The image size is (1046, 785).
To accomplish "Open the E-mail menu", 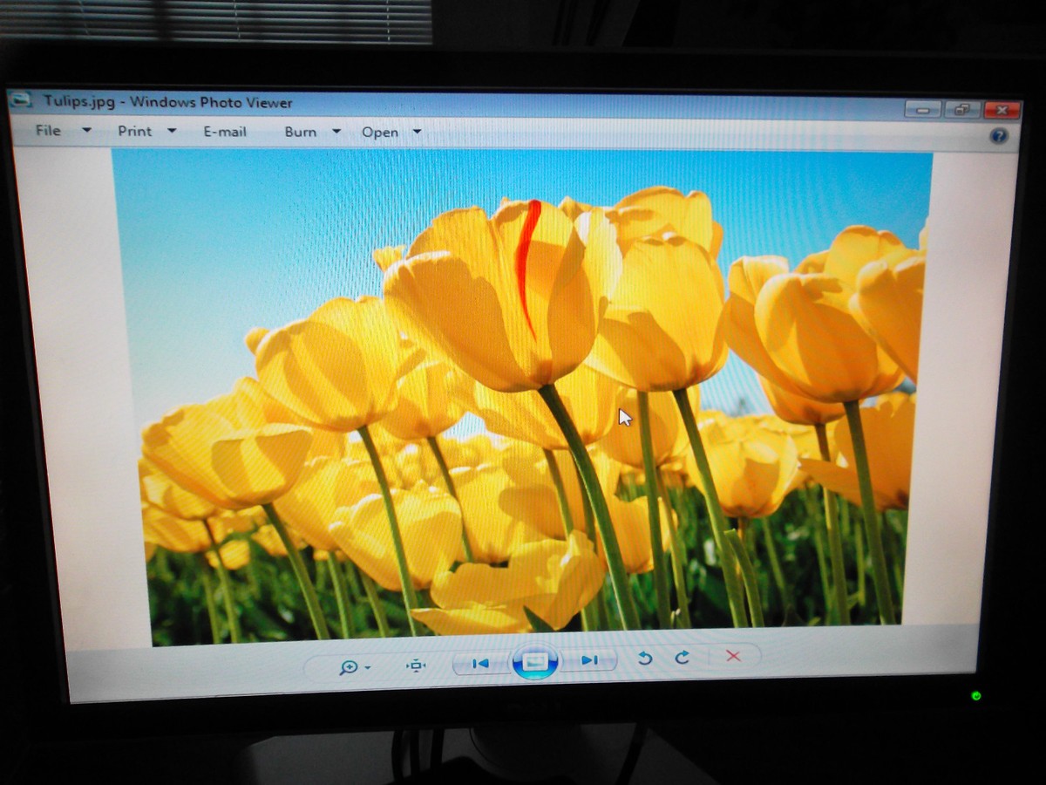I will (x=225, y=132).
